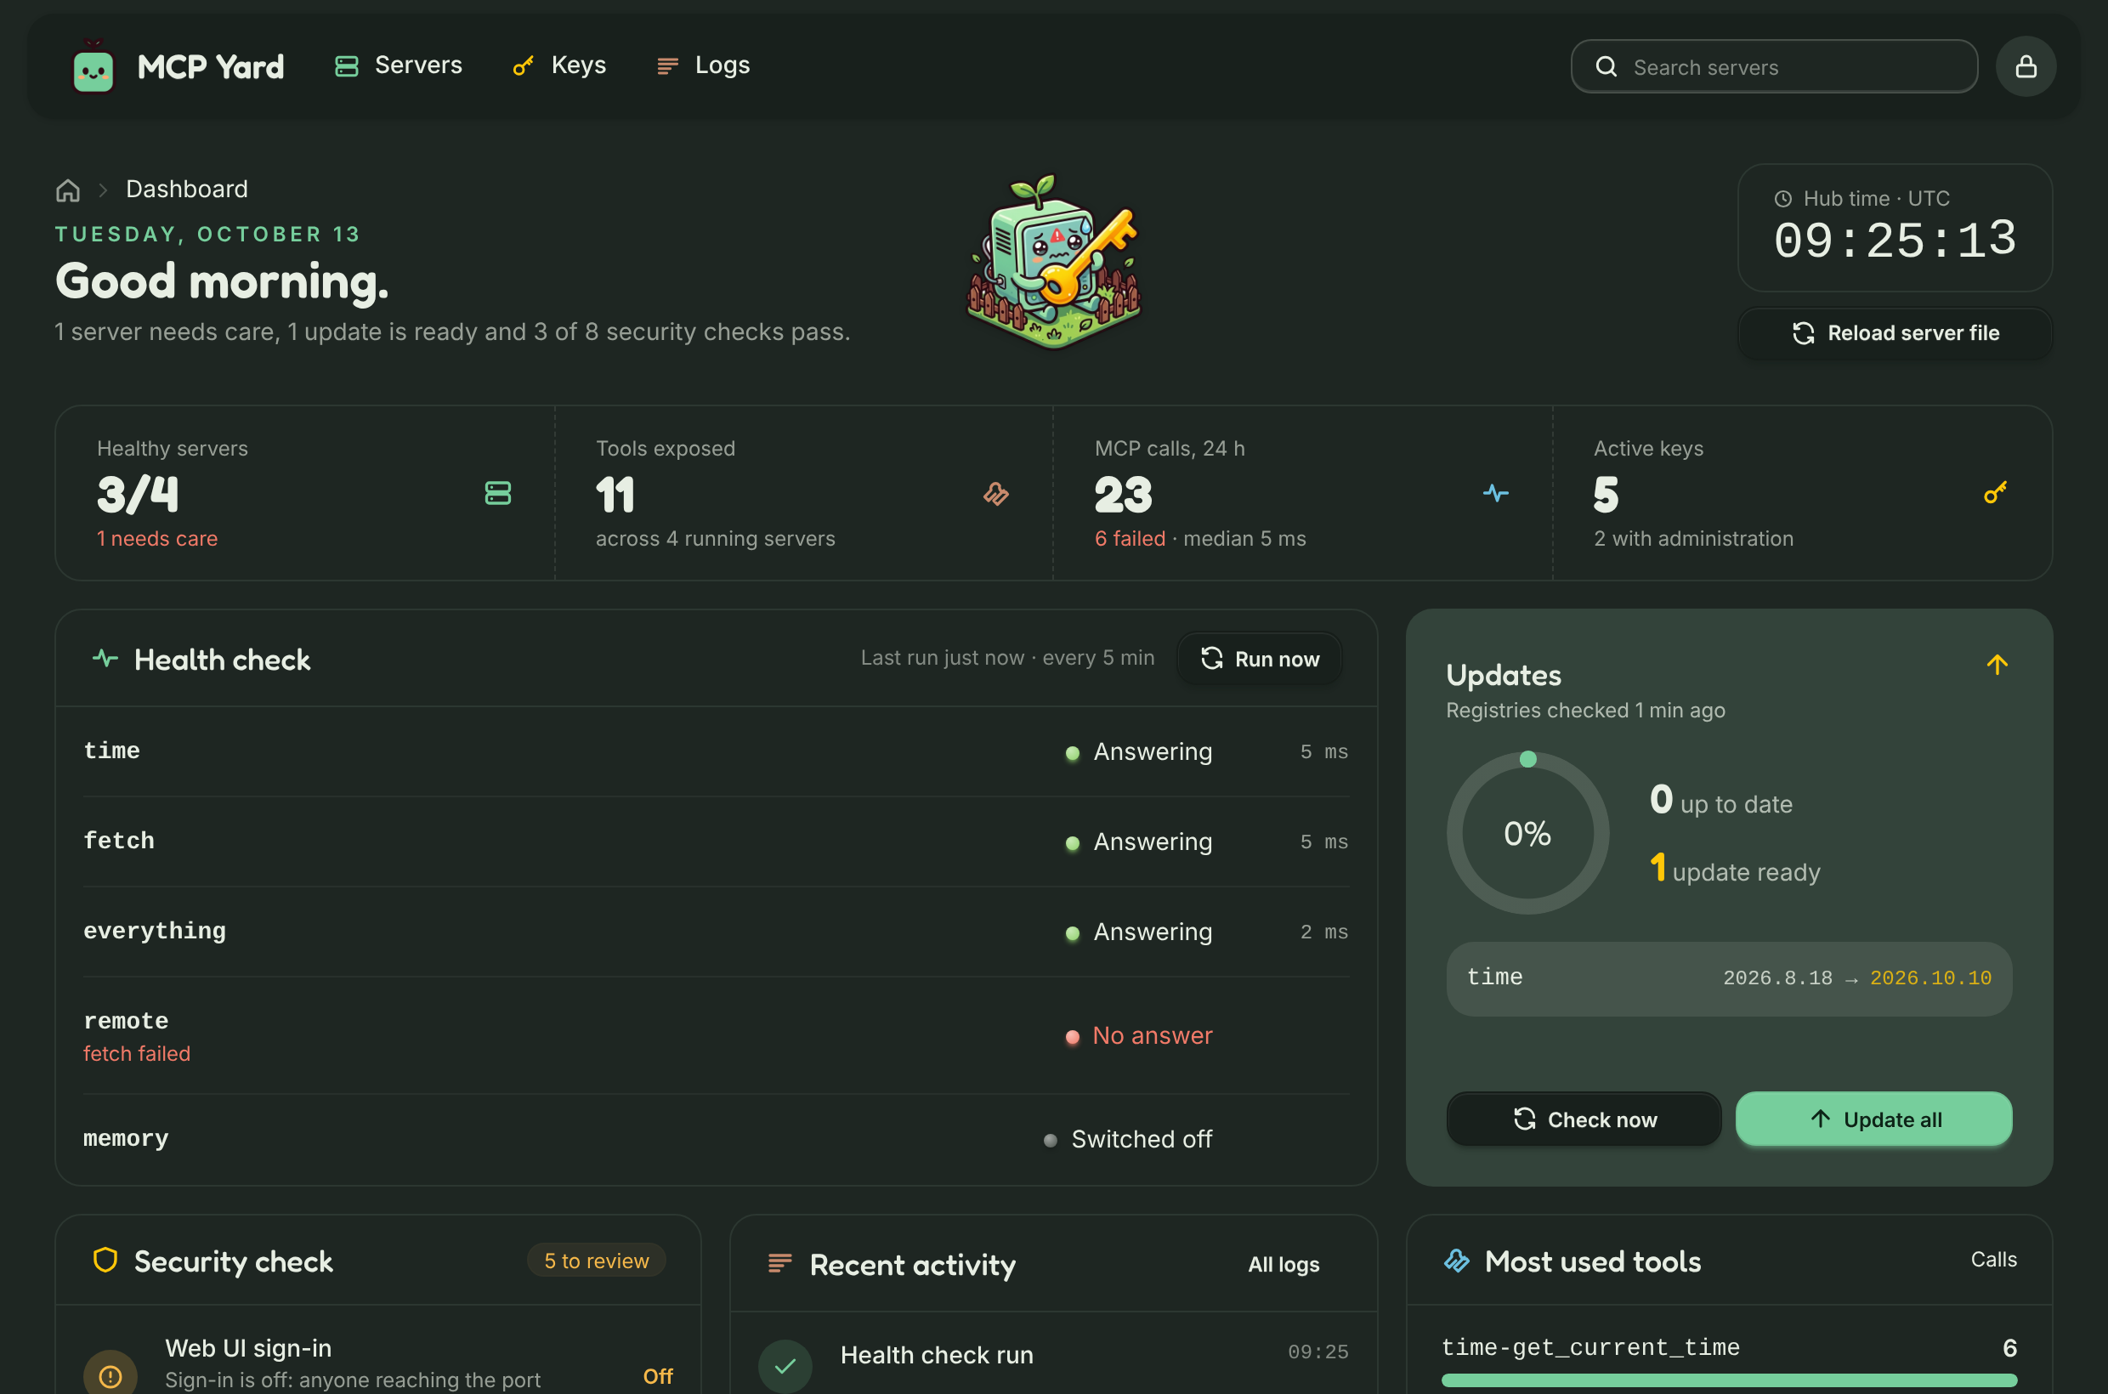The image size is (2108, 1394).
Task: Click the Calls column header
Action: 1993,1260
